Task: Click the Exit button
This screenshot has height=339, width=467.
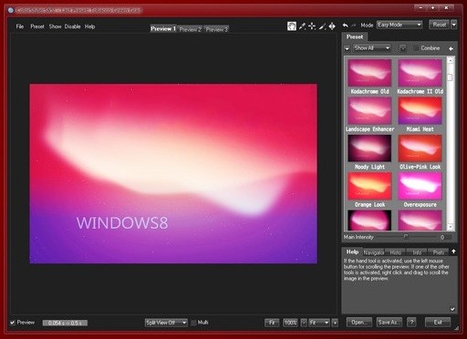Action: (438, 322)
